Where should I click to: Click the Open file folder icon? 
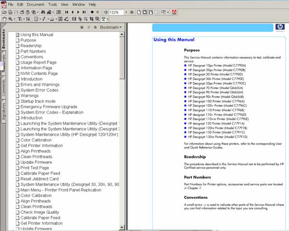click(x=4, y=13)
